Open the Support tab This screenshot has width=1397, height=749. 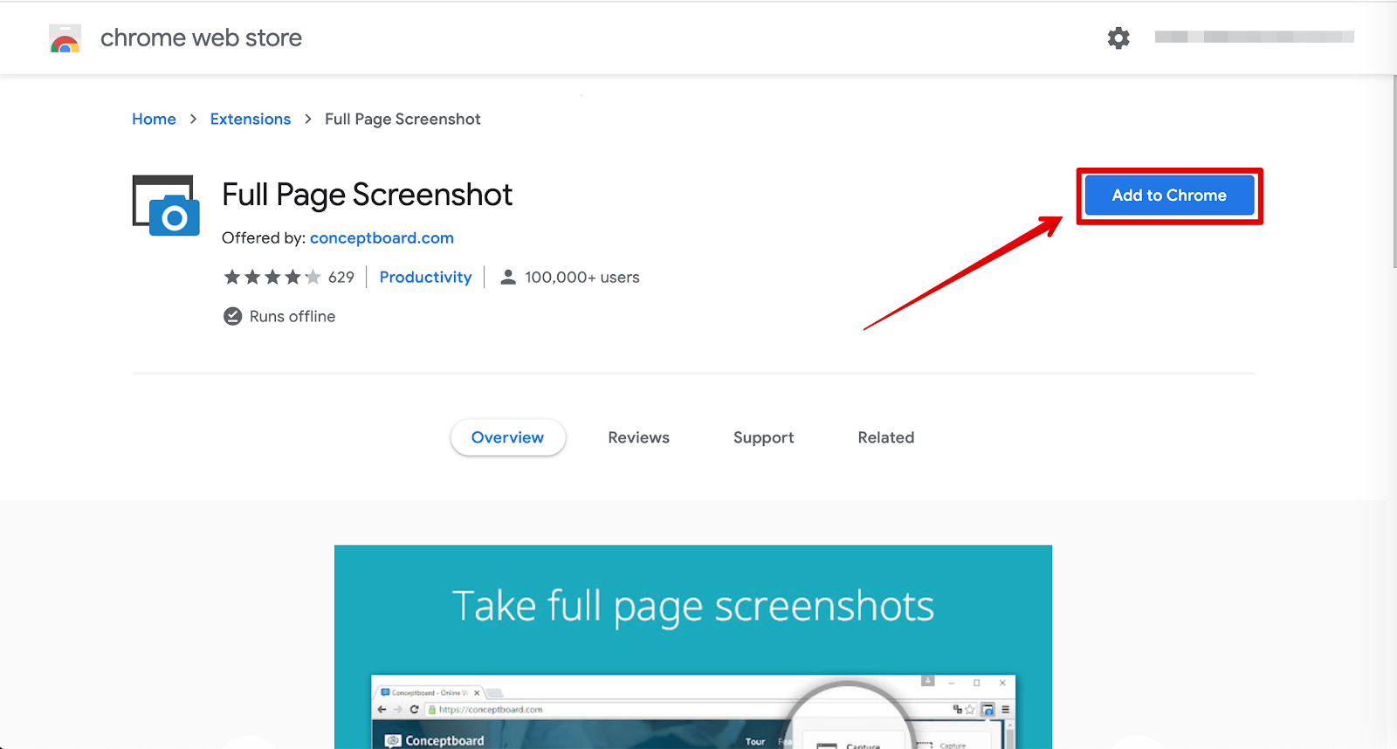(x=764, y=437)
